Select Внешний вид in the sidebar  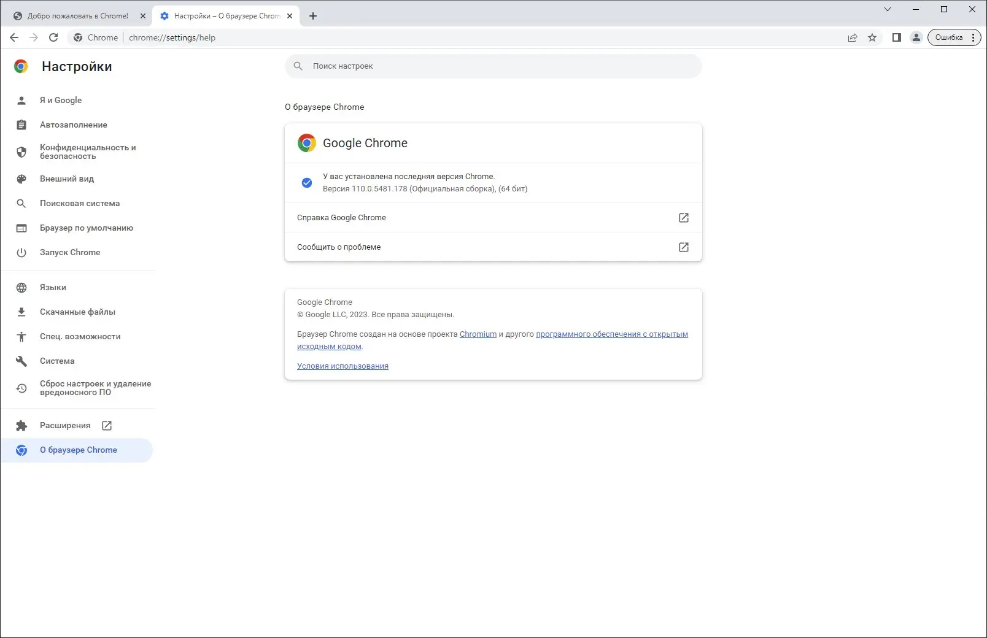click(x=67, y=179)
